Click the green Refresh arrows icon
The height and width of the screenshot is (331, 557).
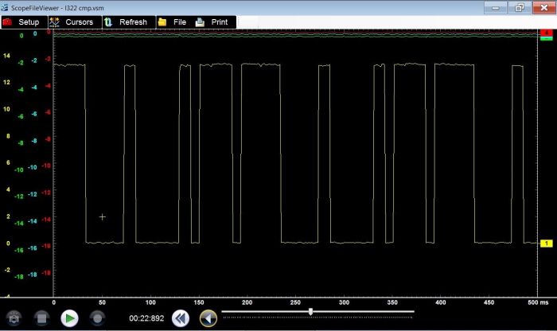[x=108, y=22]
